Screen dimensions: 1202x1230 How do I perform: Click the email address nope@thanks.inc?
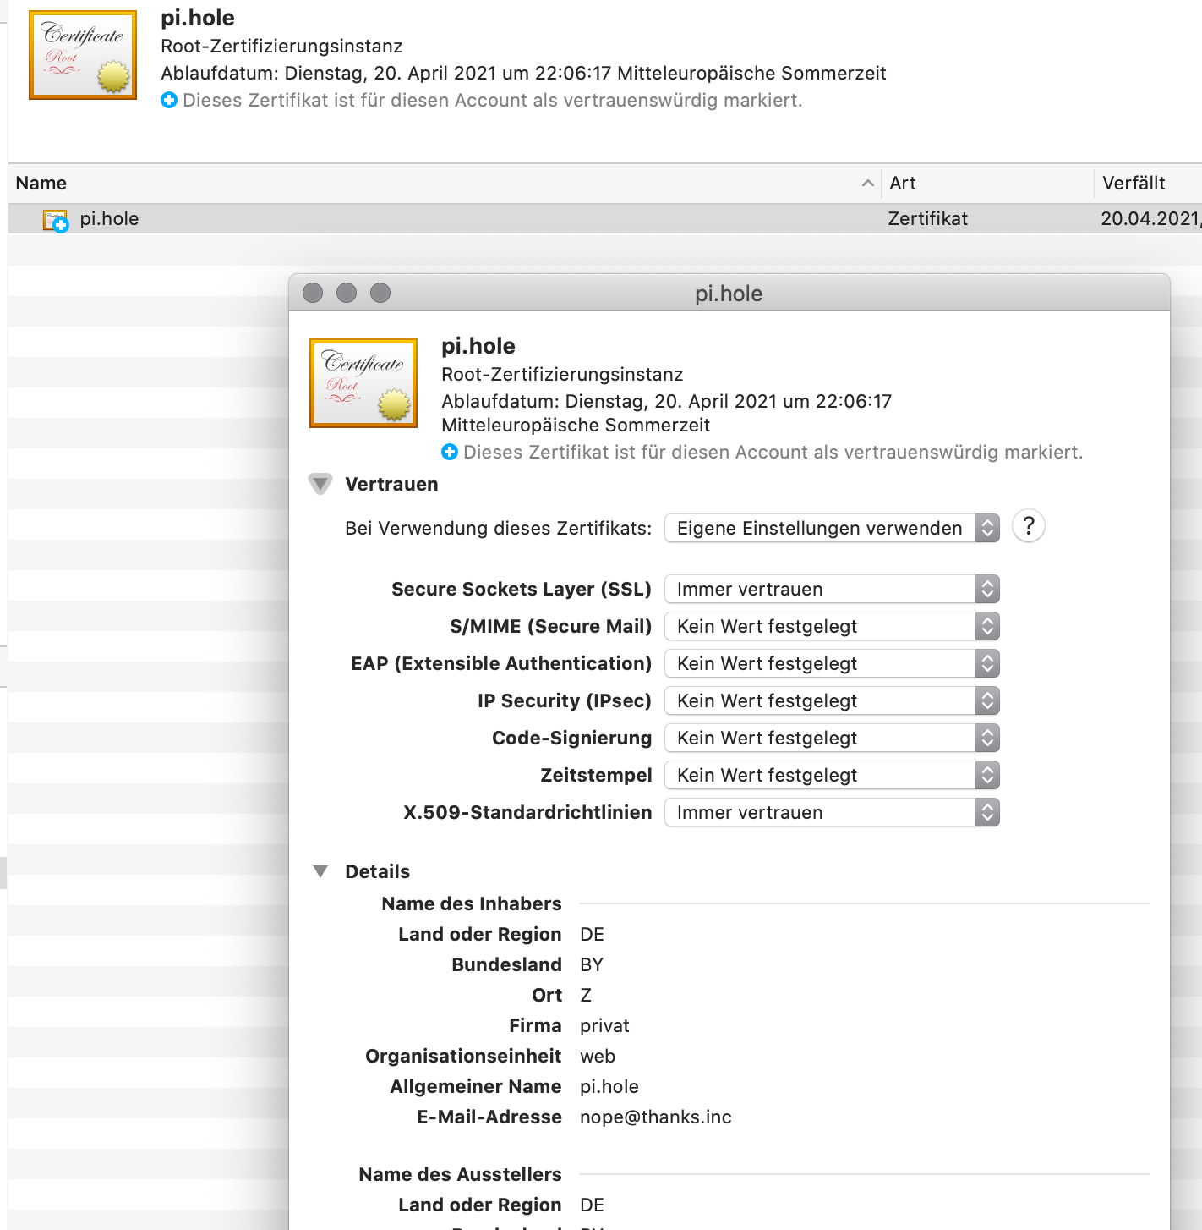pyautogui.click(x=655, y=1117)
